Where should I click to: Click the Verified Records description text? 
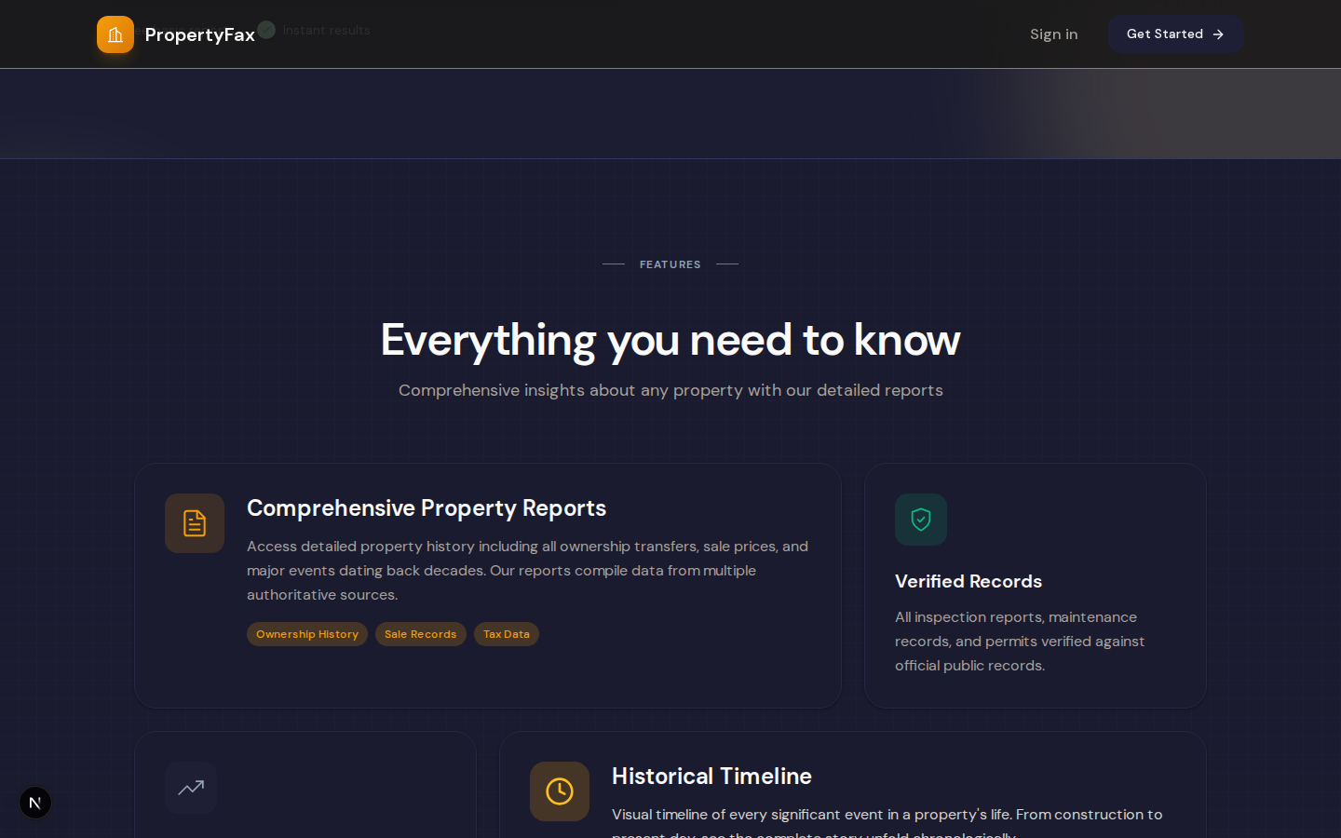(1020, 642)
